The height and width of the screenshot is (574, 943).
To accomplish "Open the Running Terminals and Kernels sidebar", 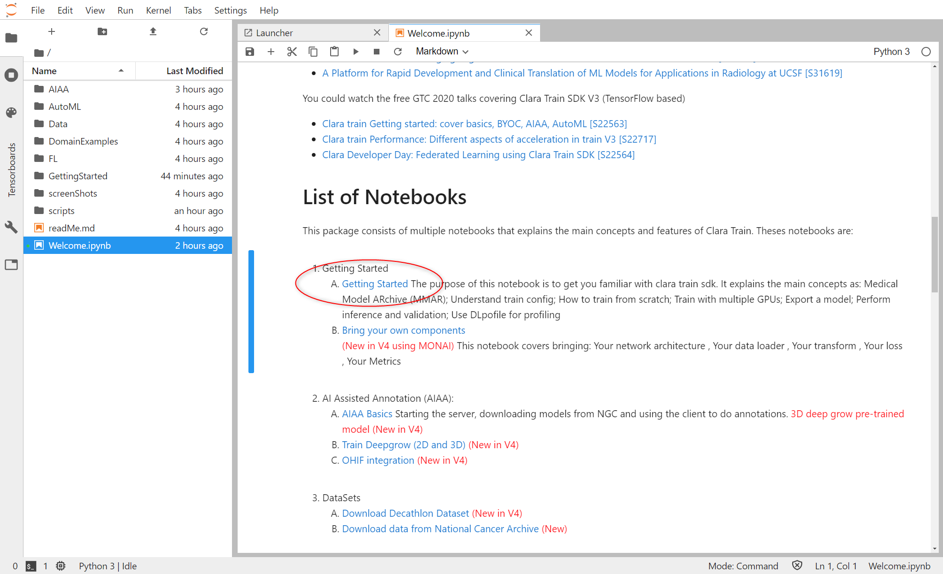I will pyautogui.click(x=11, y=75).
